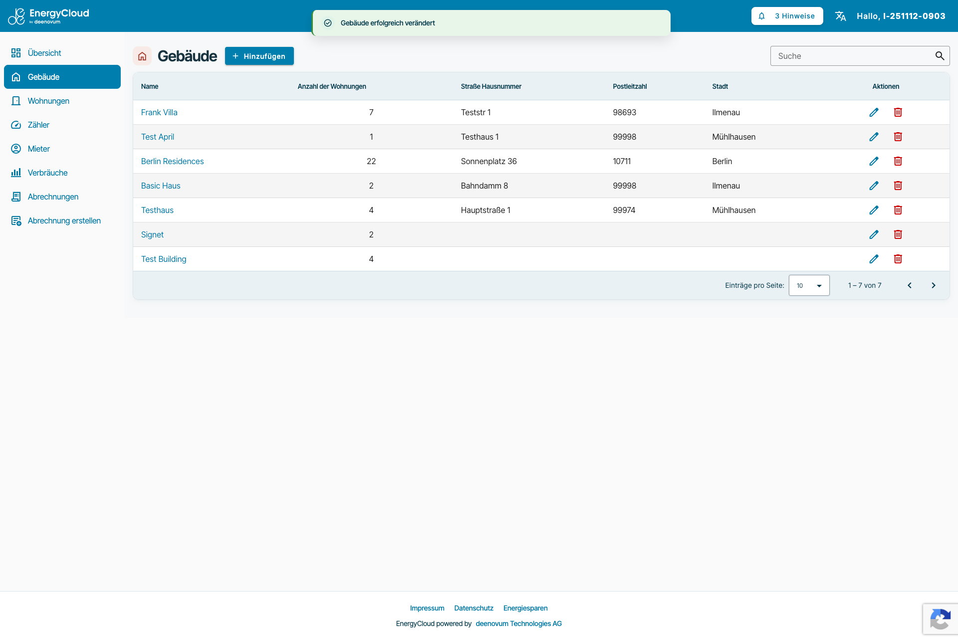The image size is (958, 641).
Task: Open Verbräuche in the sidebar
Action: 62,173
